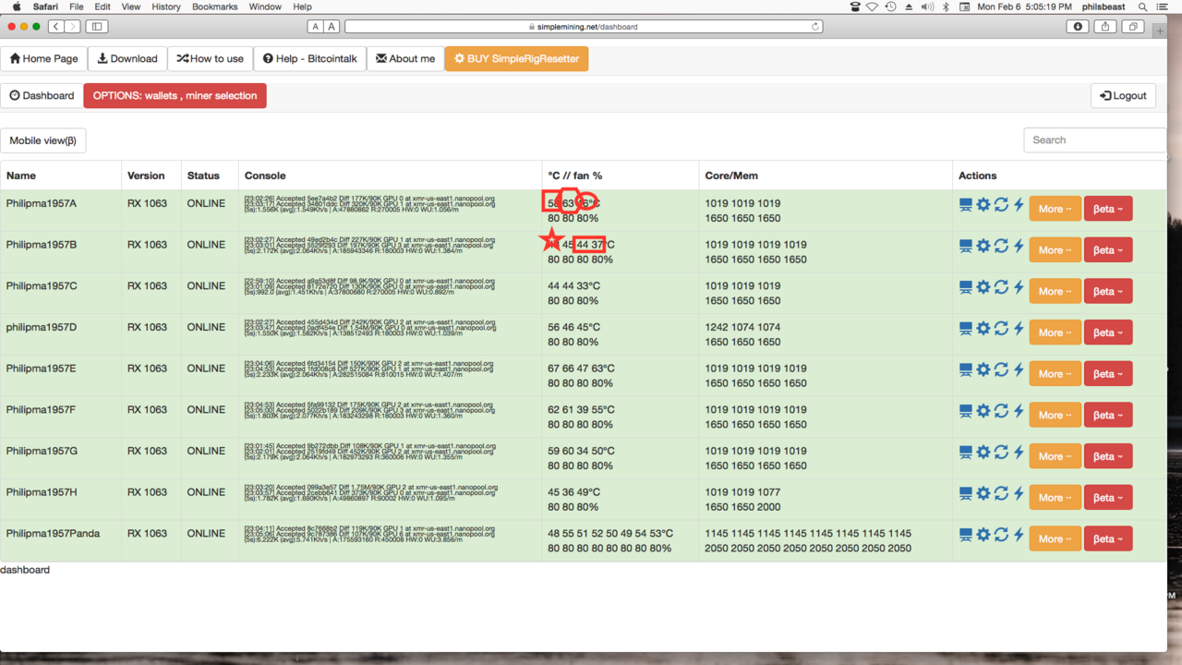
Task: Click rig name Philipma1957E
Action: pos(42,369)
